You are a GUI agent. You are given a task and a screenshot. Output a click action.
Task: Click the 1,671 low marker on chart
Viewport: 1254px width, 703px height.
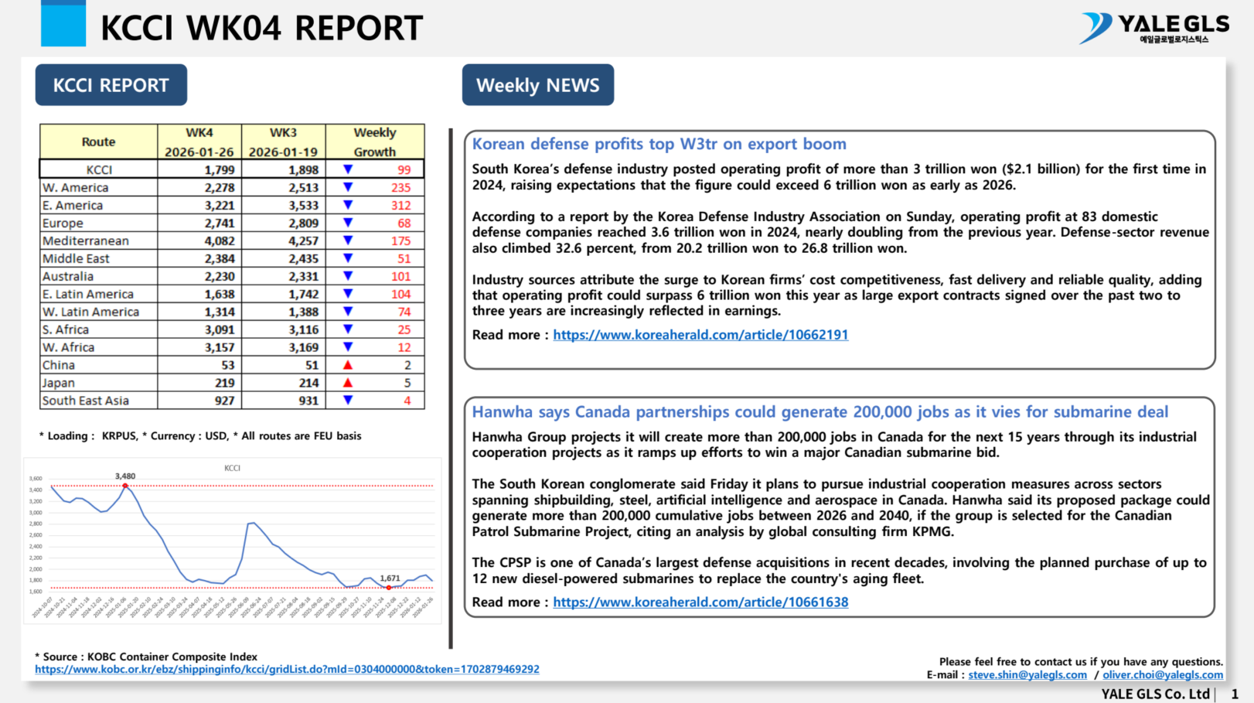tap(389, 588)
